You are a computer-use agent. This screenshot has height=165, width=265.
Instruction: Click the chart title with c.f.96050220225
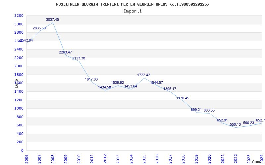[x=132, y=4]
